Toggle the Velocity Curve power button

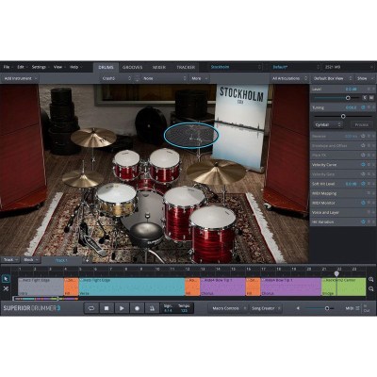363,165
